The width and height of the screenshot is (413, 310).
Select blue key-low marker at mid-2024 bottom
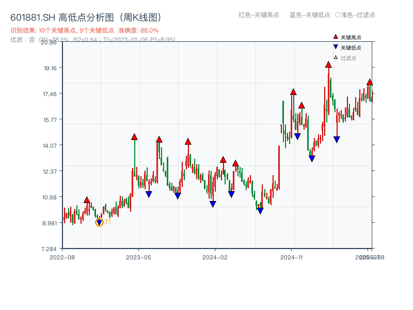(x=260, y=211)
